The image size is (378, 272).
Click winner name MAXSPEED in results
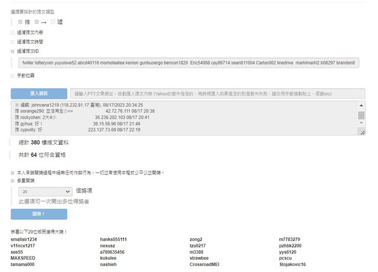(x=23, y=258)
